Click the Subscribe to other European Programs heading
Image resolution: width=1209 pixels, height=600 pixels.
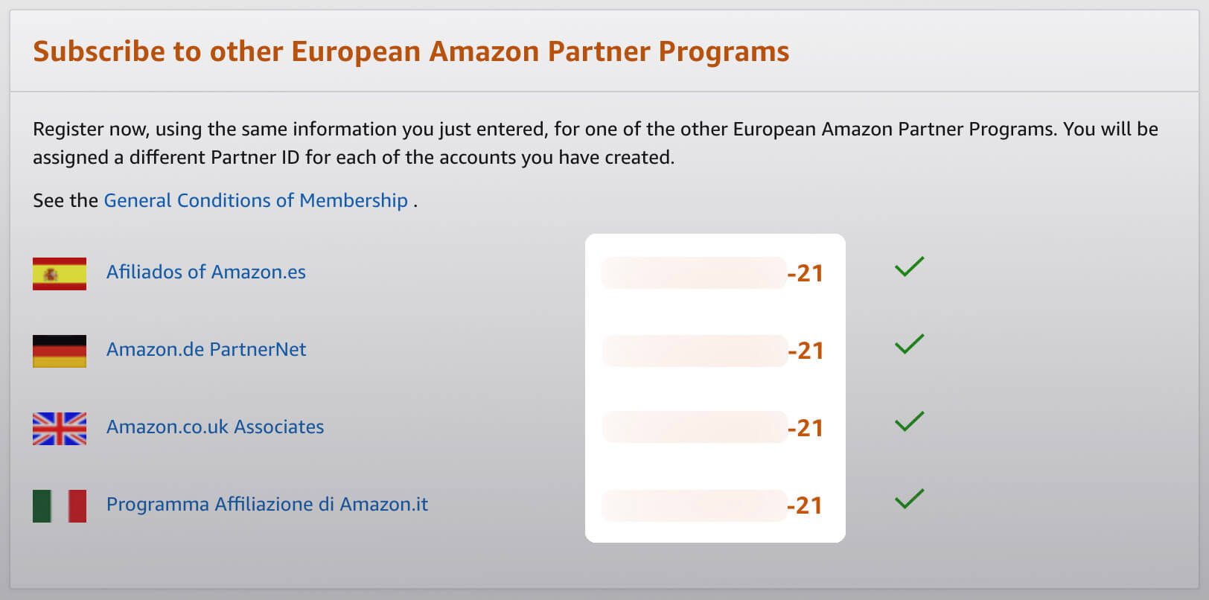pos(411,51)
